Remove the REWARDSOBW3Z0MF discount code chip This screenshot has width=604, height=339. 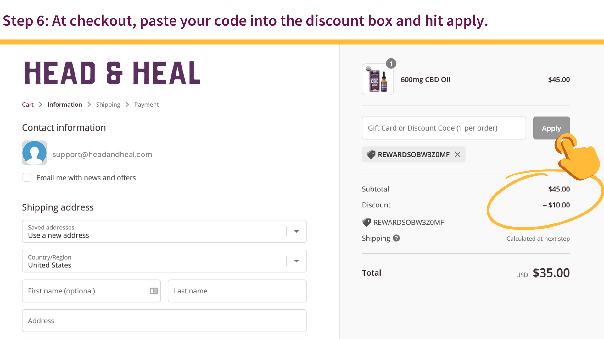457,154
